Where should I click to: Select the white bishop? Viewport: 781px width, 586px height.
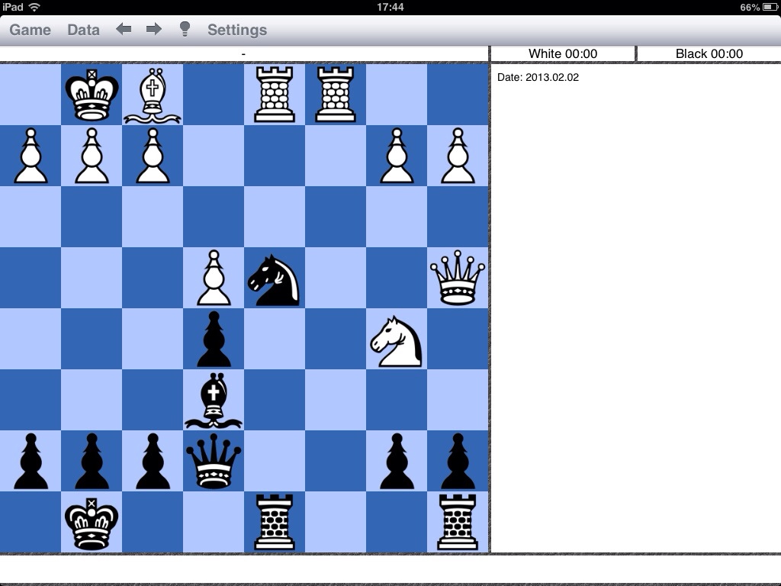pos(153,95)
